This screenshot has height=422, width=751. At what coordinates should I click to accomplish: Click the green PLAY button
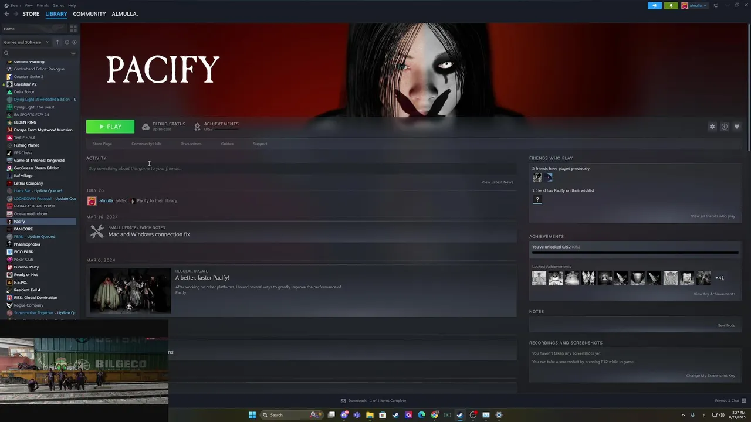pos(110,127)
